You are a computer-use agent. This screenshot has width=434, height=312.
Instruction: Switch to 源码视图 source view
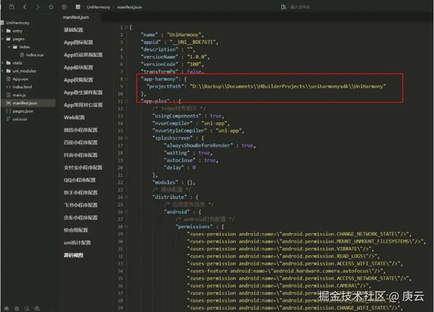[73, 255]
